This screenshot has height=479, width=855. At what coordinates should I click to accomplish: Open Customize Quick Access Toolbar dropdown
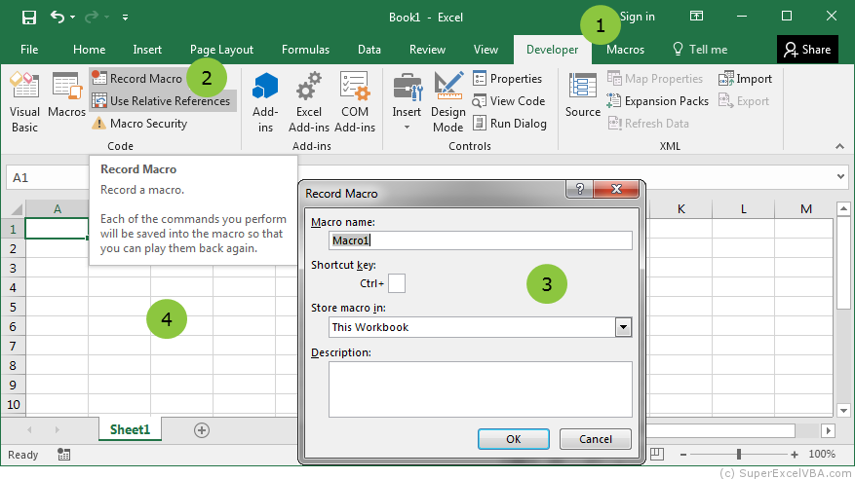(x=125, y=18)
